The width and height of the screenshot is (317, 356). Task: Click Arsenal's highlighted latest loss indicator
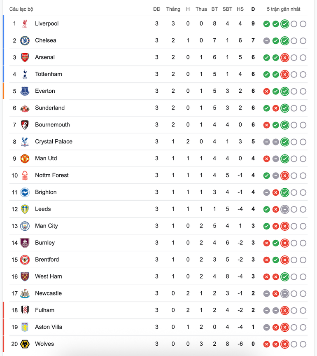284,58
